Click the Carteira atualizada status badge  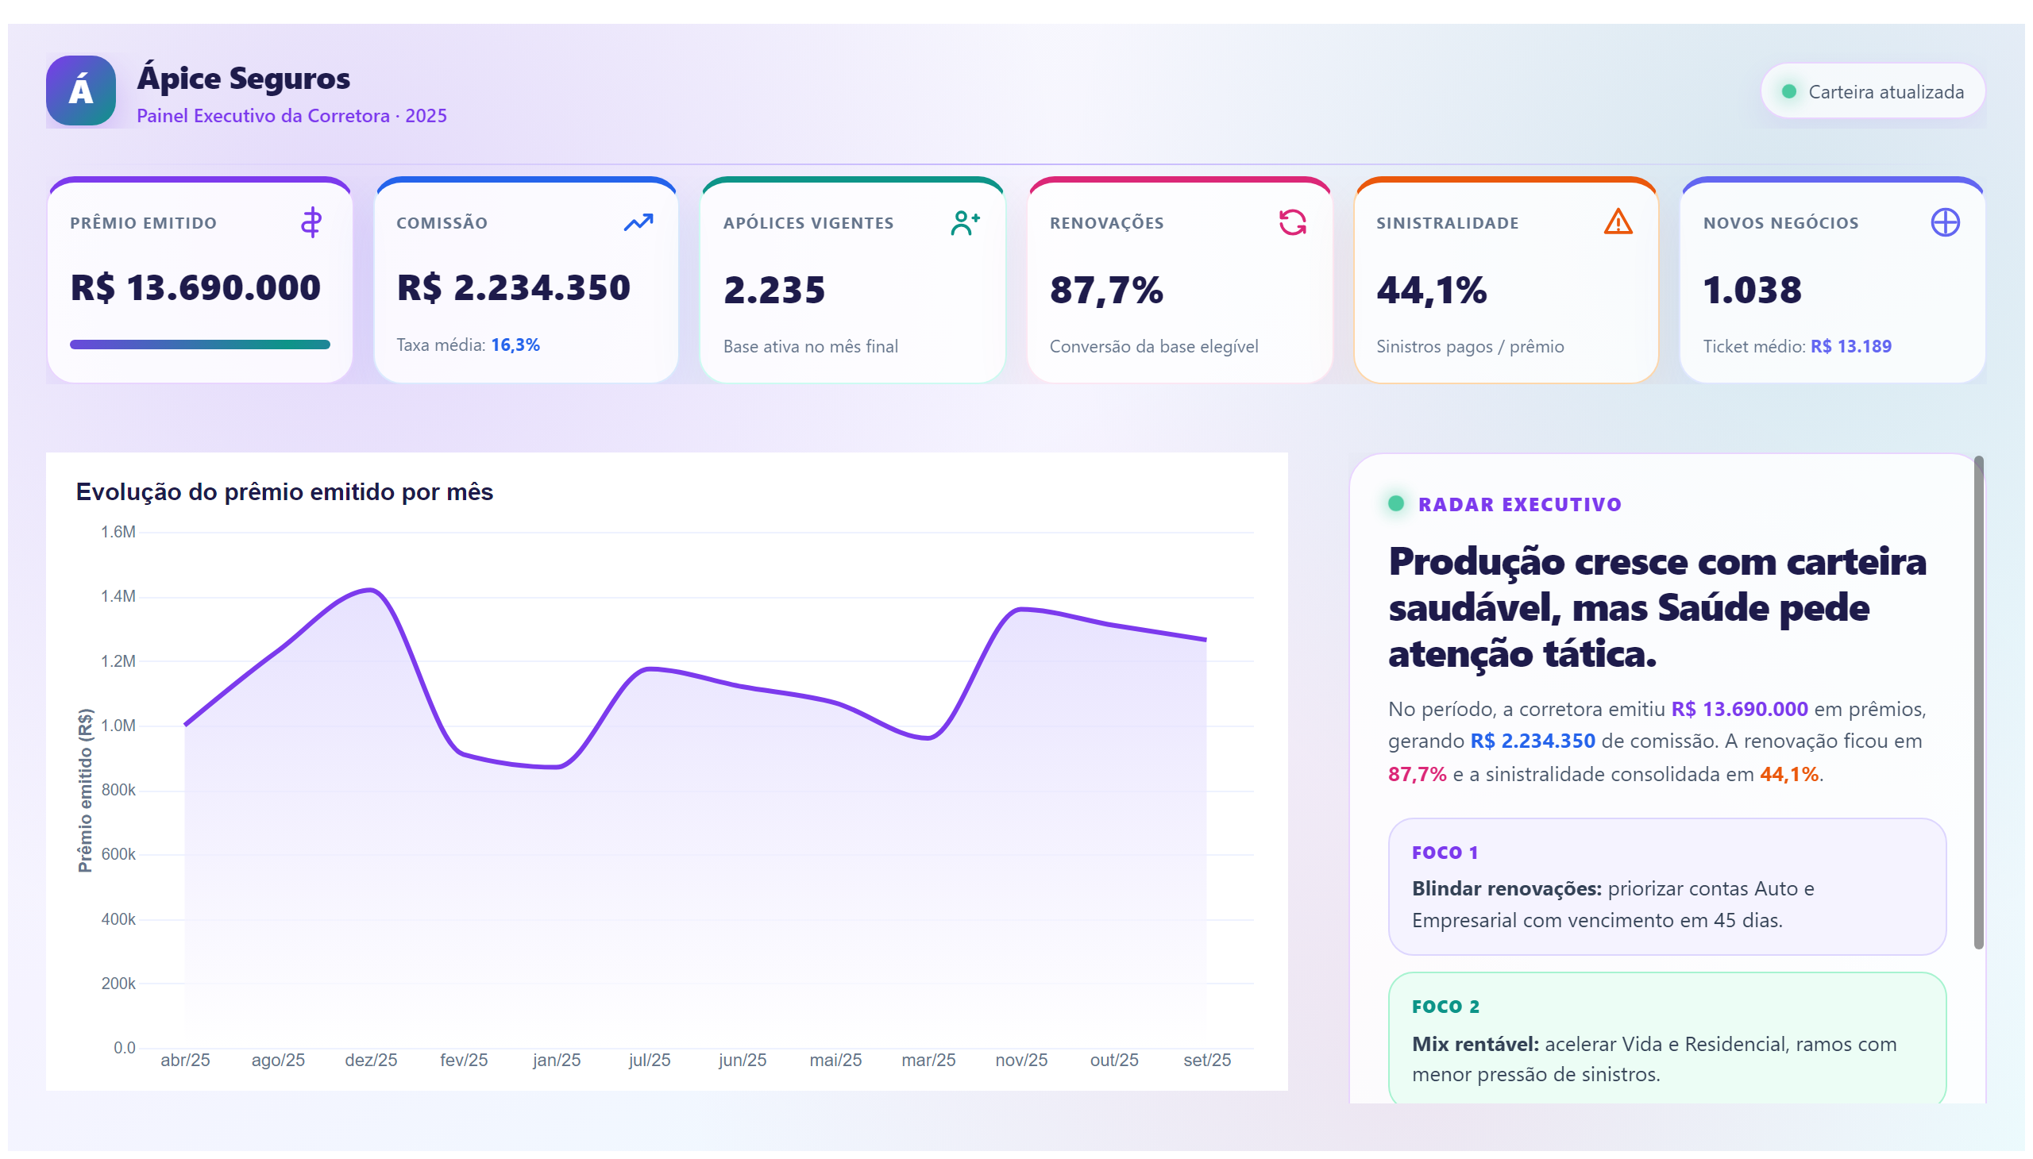pyautogui.click(x=1872, y=91)
